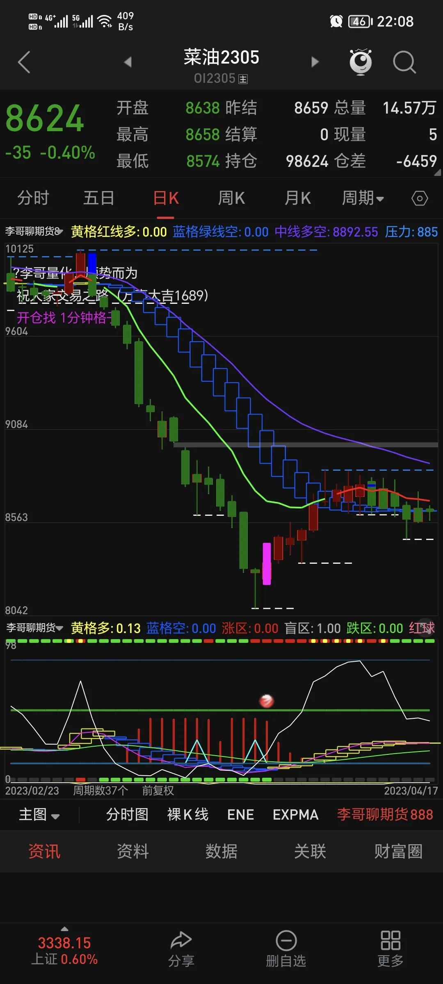Go back with the left chevron
Image resolution: width=443 pixels, height=984 pixels.
24,62
